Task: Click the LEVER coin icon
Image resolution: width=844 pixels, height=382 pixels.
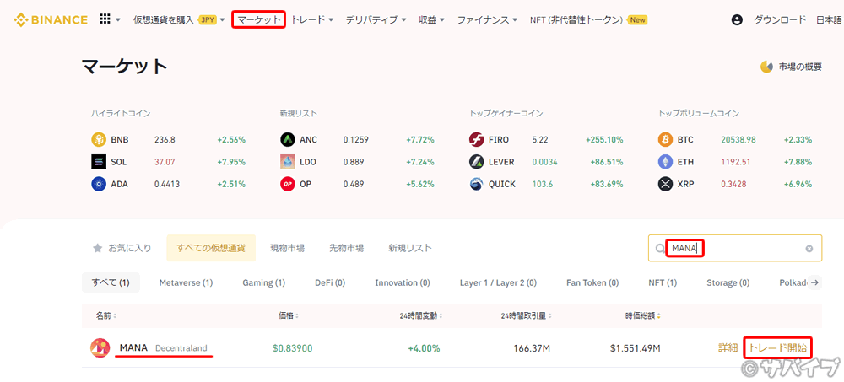Action: [476, 162]
